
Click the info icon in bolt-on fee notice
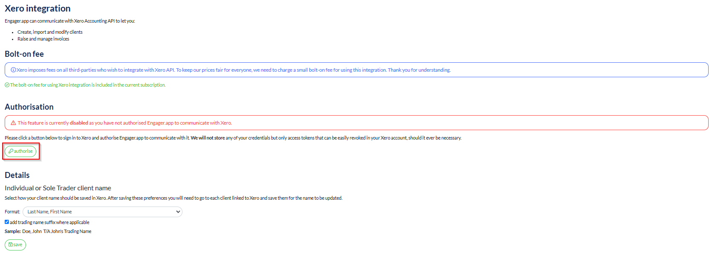pyautogui.click(x=13, y=70)
